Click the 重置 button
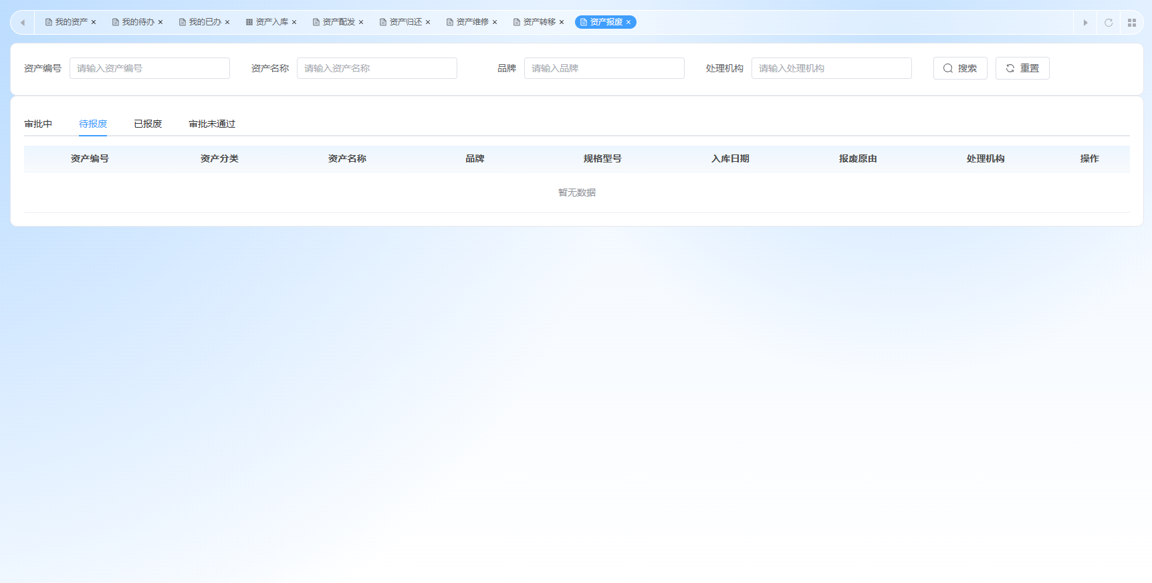1152x583 pixels. click(1022, 68)
